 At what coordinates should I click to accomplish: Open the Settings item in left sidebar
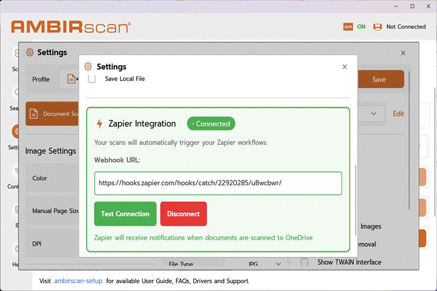tap(15, 137)
